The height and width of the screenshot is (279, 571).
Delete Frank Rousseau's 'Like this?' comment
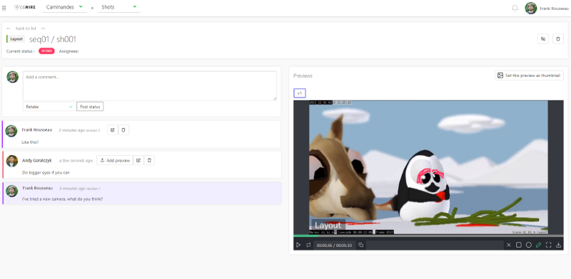(123, 130)
